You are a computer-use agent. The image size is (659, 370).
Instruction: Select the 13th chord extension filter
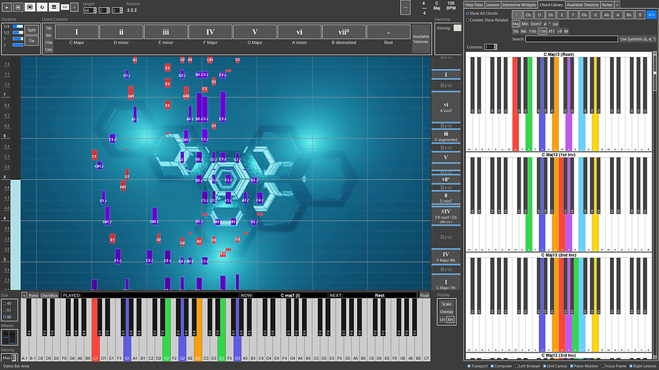543,31
